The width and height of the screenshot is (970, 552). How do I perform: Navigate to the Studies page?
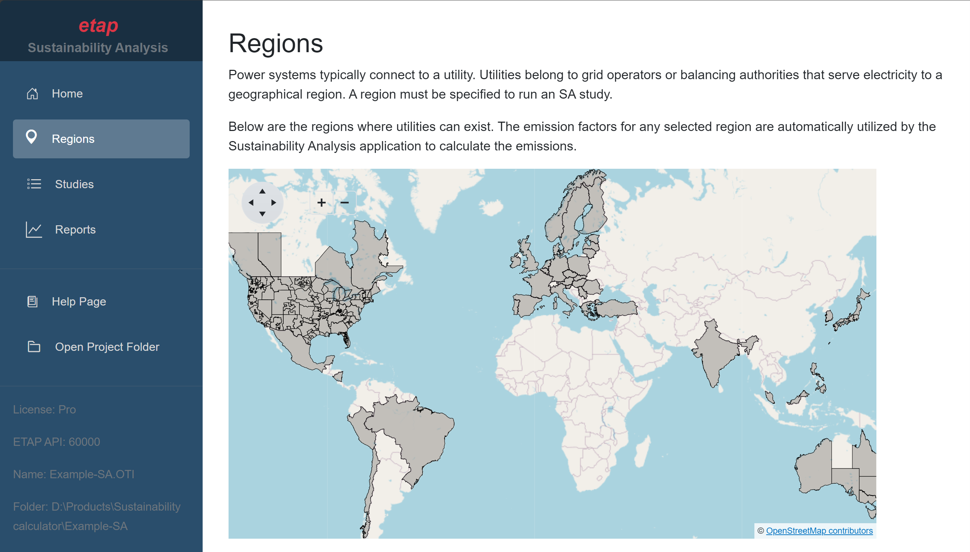[74, 184]
